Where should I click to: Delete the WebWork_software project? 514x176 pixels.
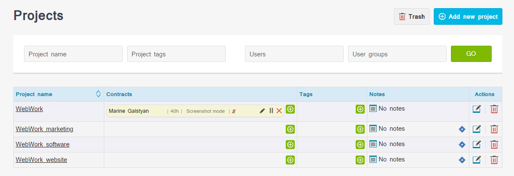tap(494, 144)
